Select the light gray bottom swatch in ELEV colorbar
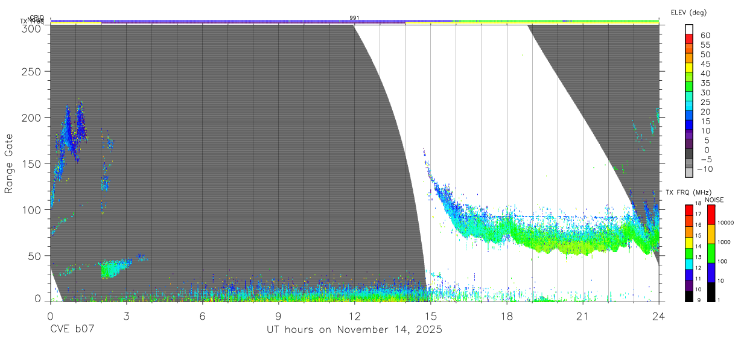Viewport: 741px width, 342px height. pyautogui.click(x=689, y=173)
